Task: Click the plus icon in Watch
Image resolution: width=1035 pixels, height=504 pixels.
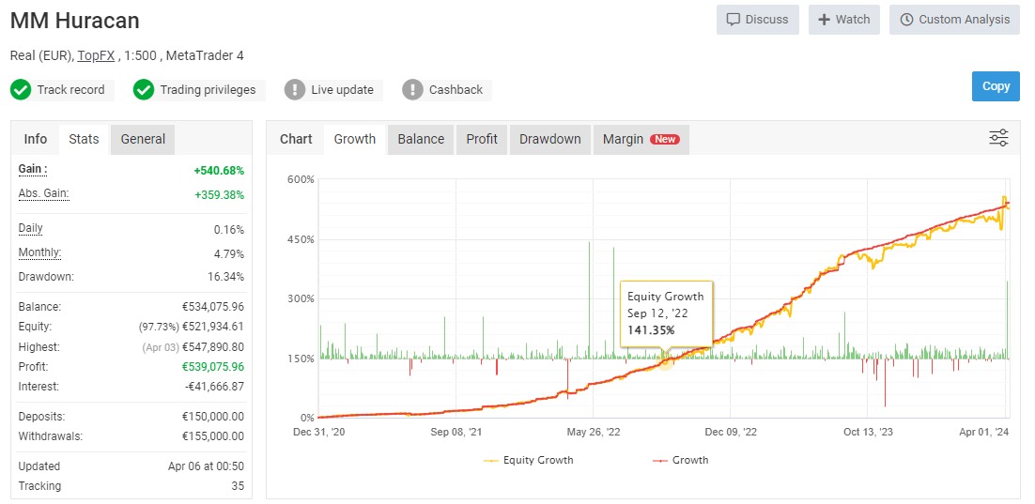Action: [824, 20]
